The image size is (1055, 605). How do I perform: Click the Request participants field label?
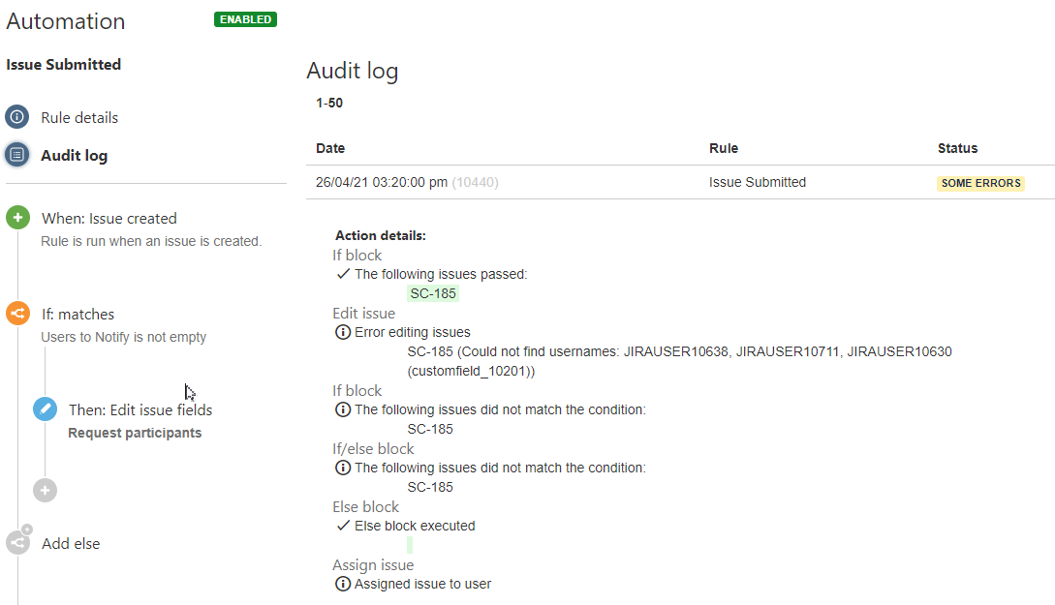click(x=135, y=433)
